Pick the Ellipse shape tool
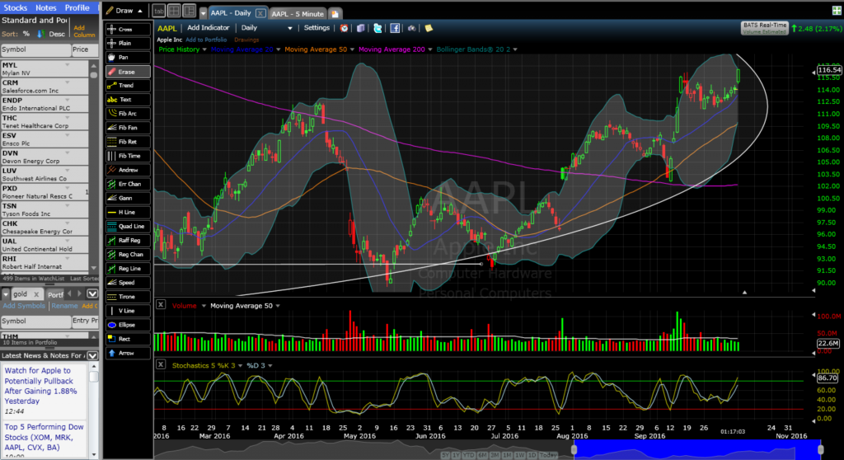Viewport: 844px width, 460px height. [128, 325]
